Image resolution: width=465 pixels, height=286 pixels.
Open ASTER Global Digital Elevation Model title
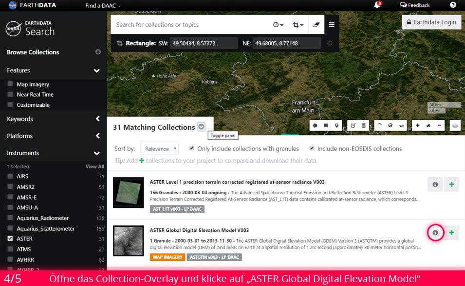(199, 230)
